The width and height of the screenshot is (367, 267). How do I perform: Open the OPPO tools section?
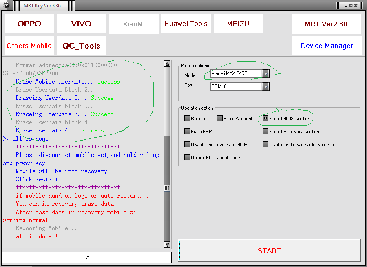pyautogui.click(x=29, y=24)
